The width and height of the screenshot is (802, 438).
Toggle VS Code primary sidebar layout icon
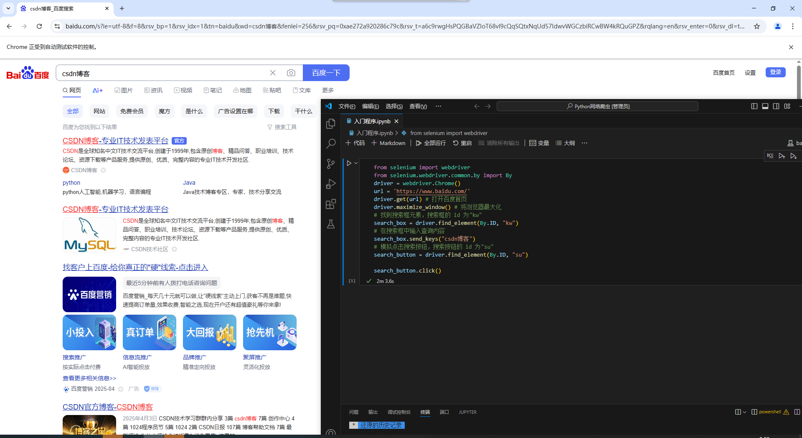754,107
